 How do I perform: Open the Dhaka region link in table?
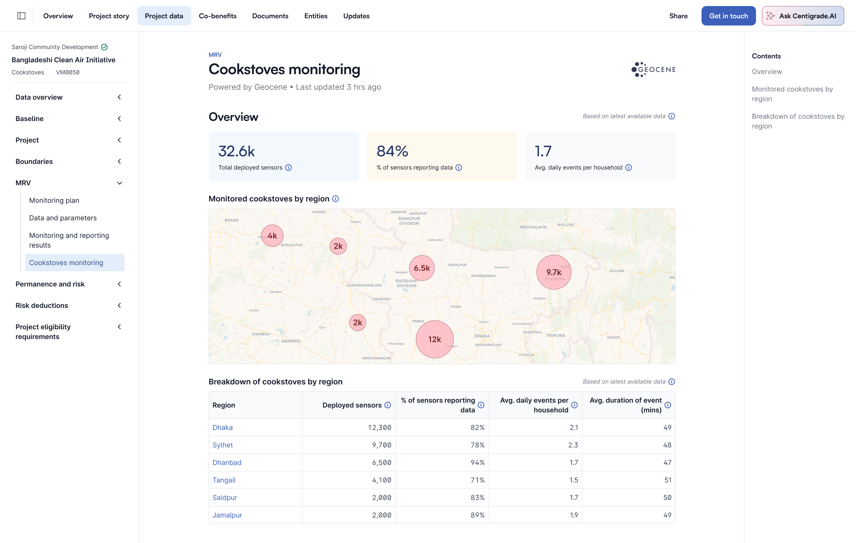point(223,427)
